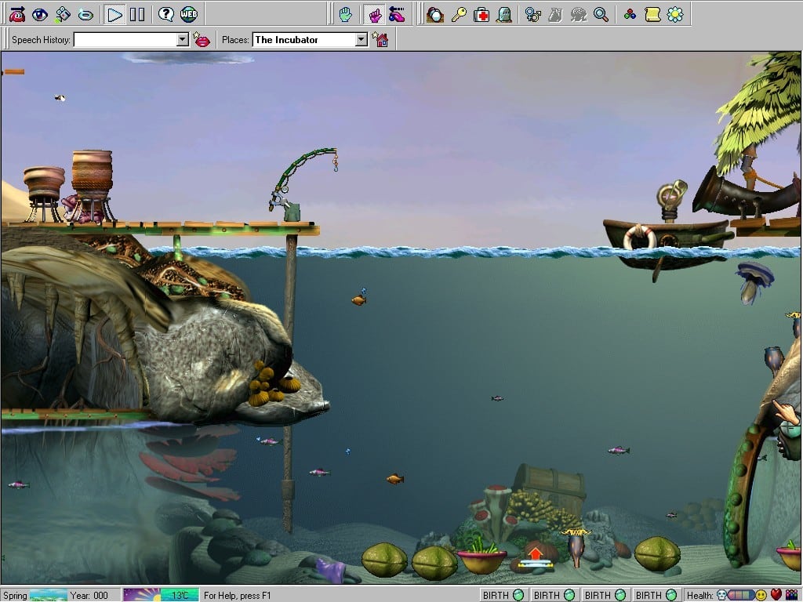Open the Ecology Kit flower icon
803x602 pixels.
click(674, 14)
